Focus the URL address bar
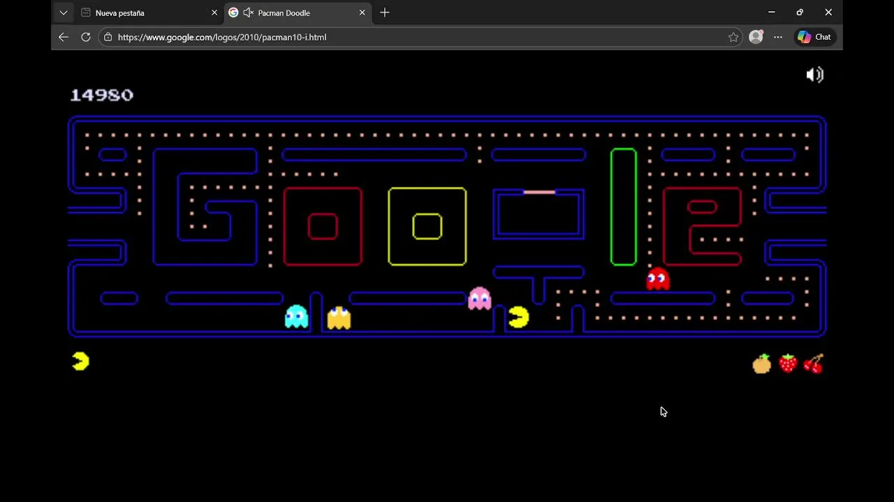 point(419,37)
